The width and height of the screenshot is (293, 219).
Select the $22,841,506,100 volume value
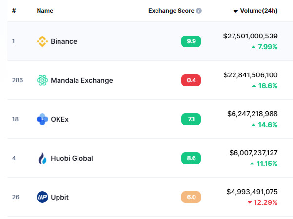pyautogui.click(x=251, y=75)
